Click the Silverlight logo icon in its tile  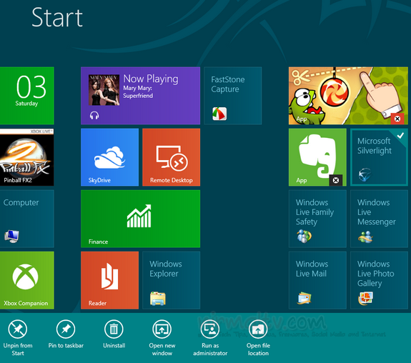(365, 174)
